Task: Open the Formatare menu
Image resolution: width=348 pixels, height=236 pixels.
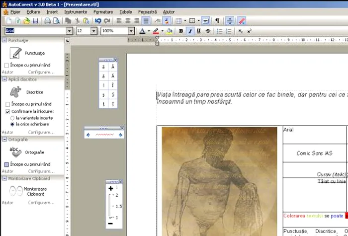Action: click(103, 12)
